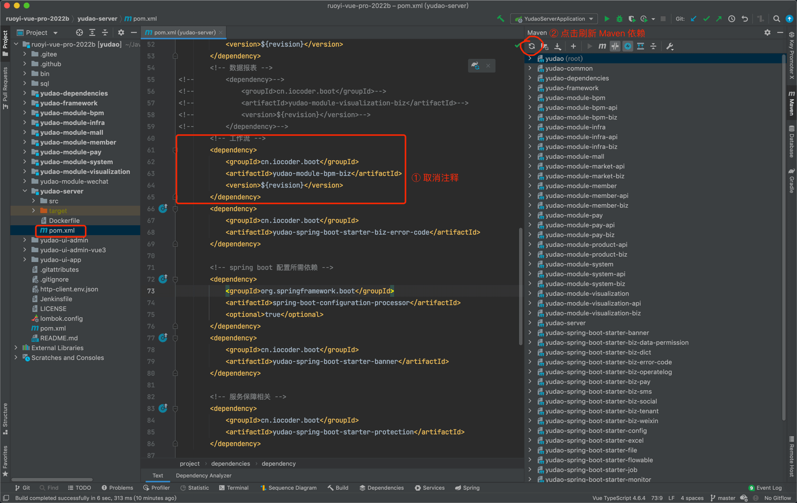This screenshot has height=503, width=797.
Task: Click the Reload All Maven Projects icon
Action: [531, 46]
